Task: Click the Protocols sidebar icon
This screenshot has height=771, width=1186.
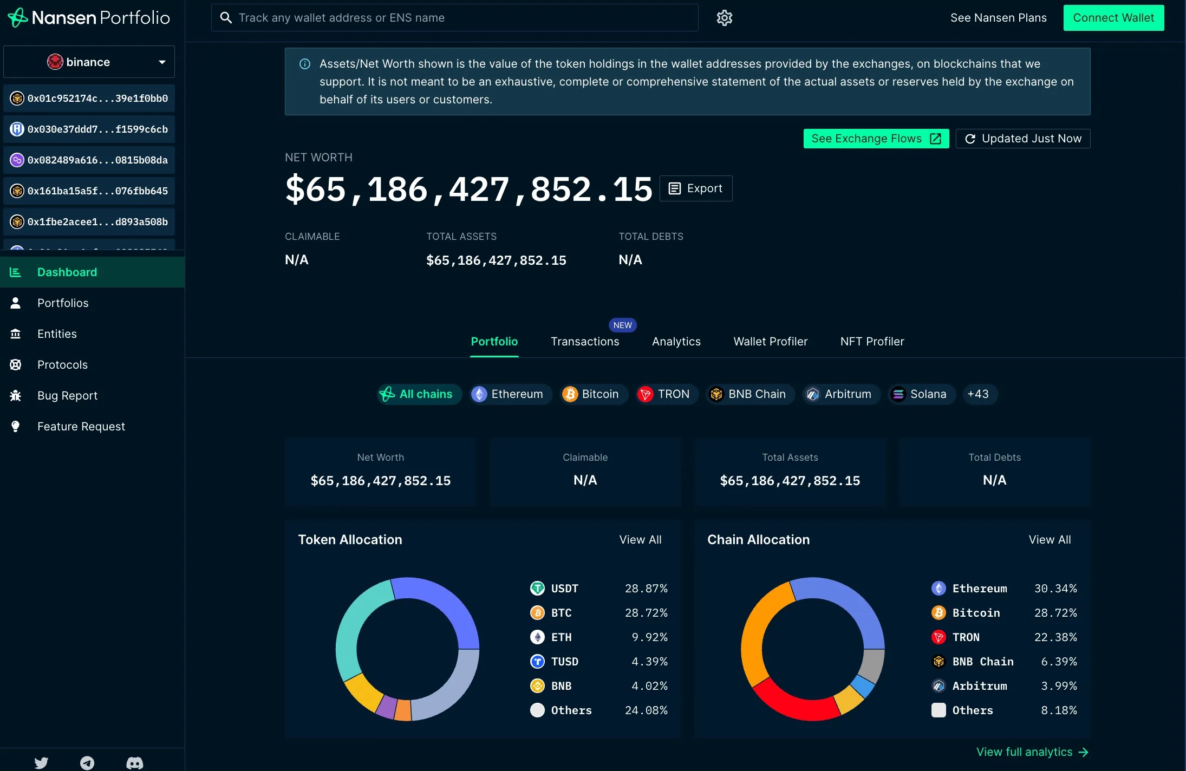Action: coord(16,365)
